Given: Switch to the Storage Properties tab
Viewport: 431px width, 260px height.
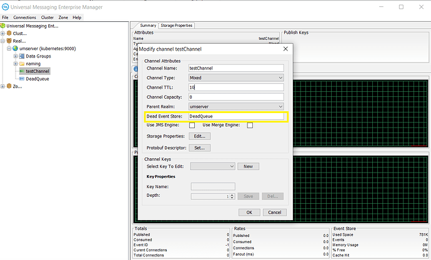Looking at the screenshot, I should pyautogui.click(x=177, y=25).
